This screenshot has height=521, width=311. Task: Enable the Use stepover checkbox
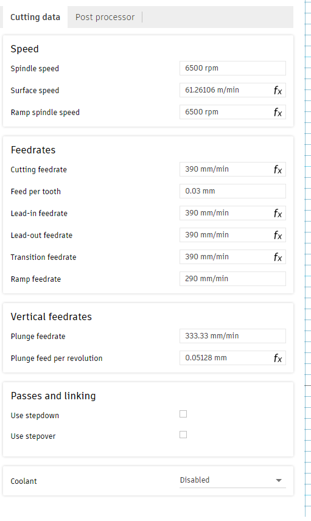tap(183, 435)
